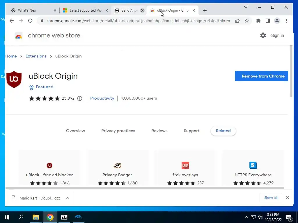298x223 pixels.
Task: Click Remove from Chrome button
Action: (x=261, y=76)
